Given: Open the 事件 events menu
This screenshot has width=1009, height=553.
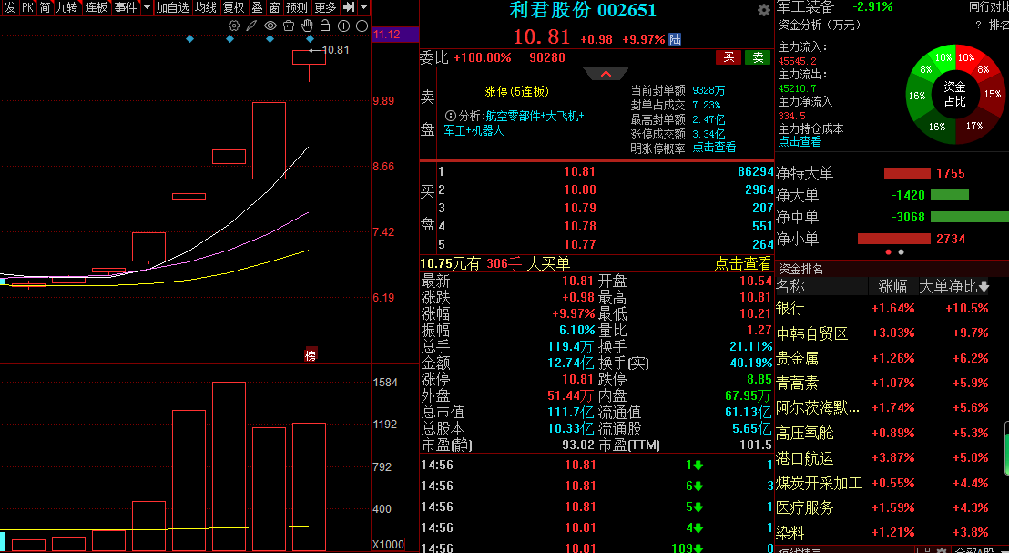Looking at the screenshot, I should pos(126,7).
